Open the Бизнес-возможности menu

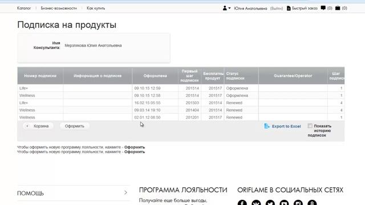[59, 8]
